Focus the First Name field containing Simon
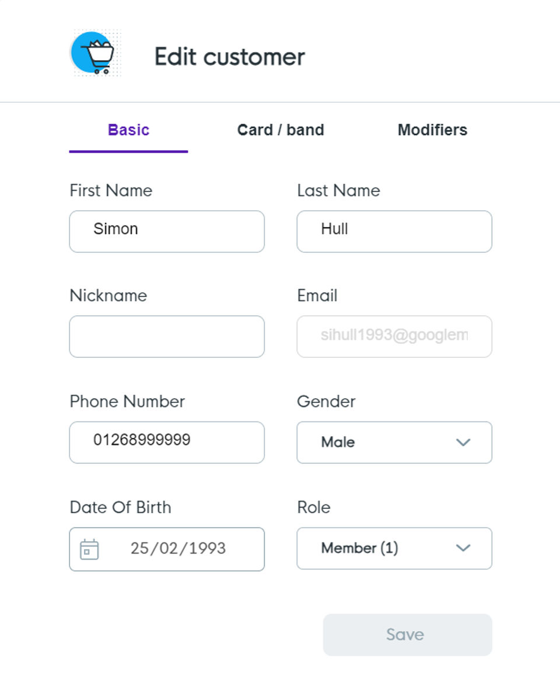This screenshot has height=700, width=560. tap(167, 231)
